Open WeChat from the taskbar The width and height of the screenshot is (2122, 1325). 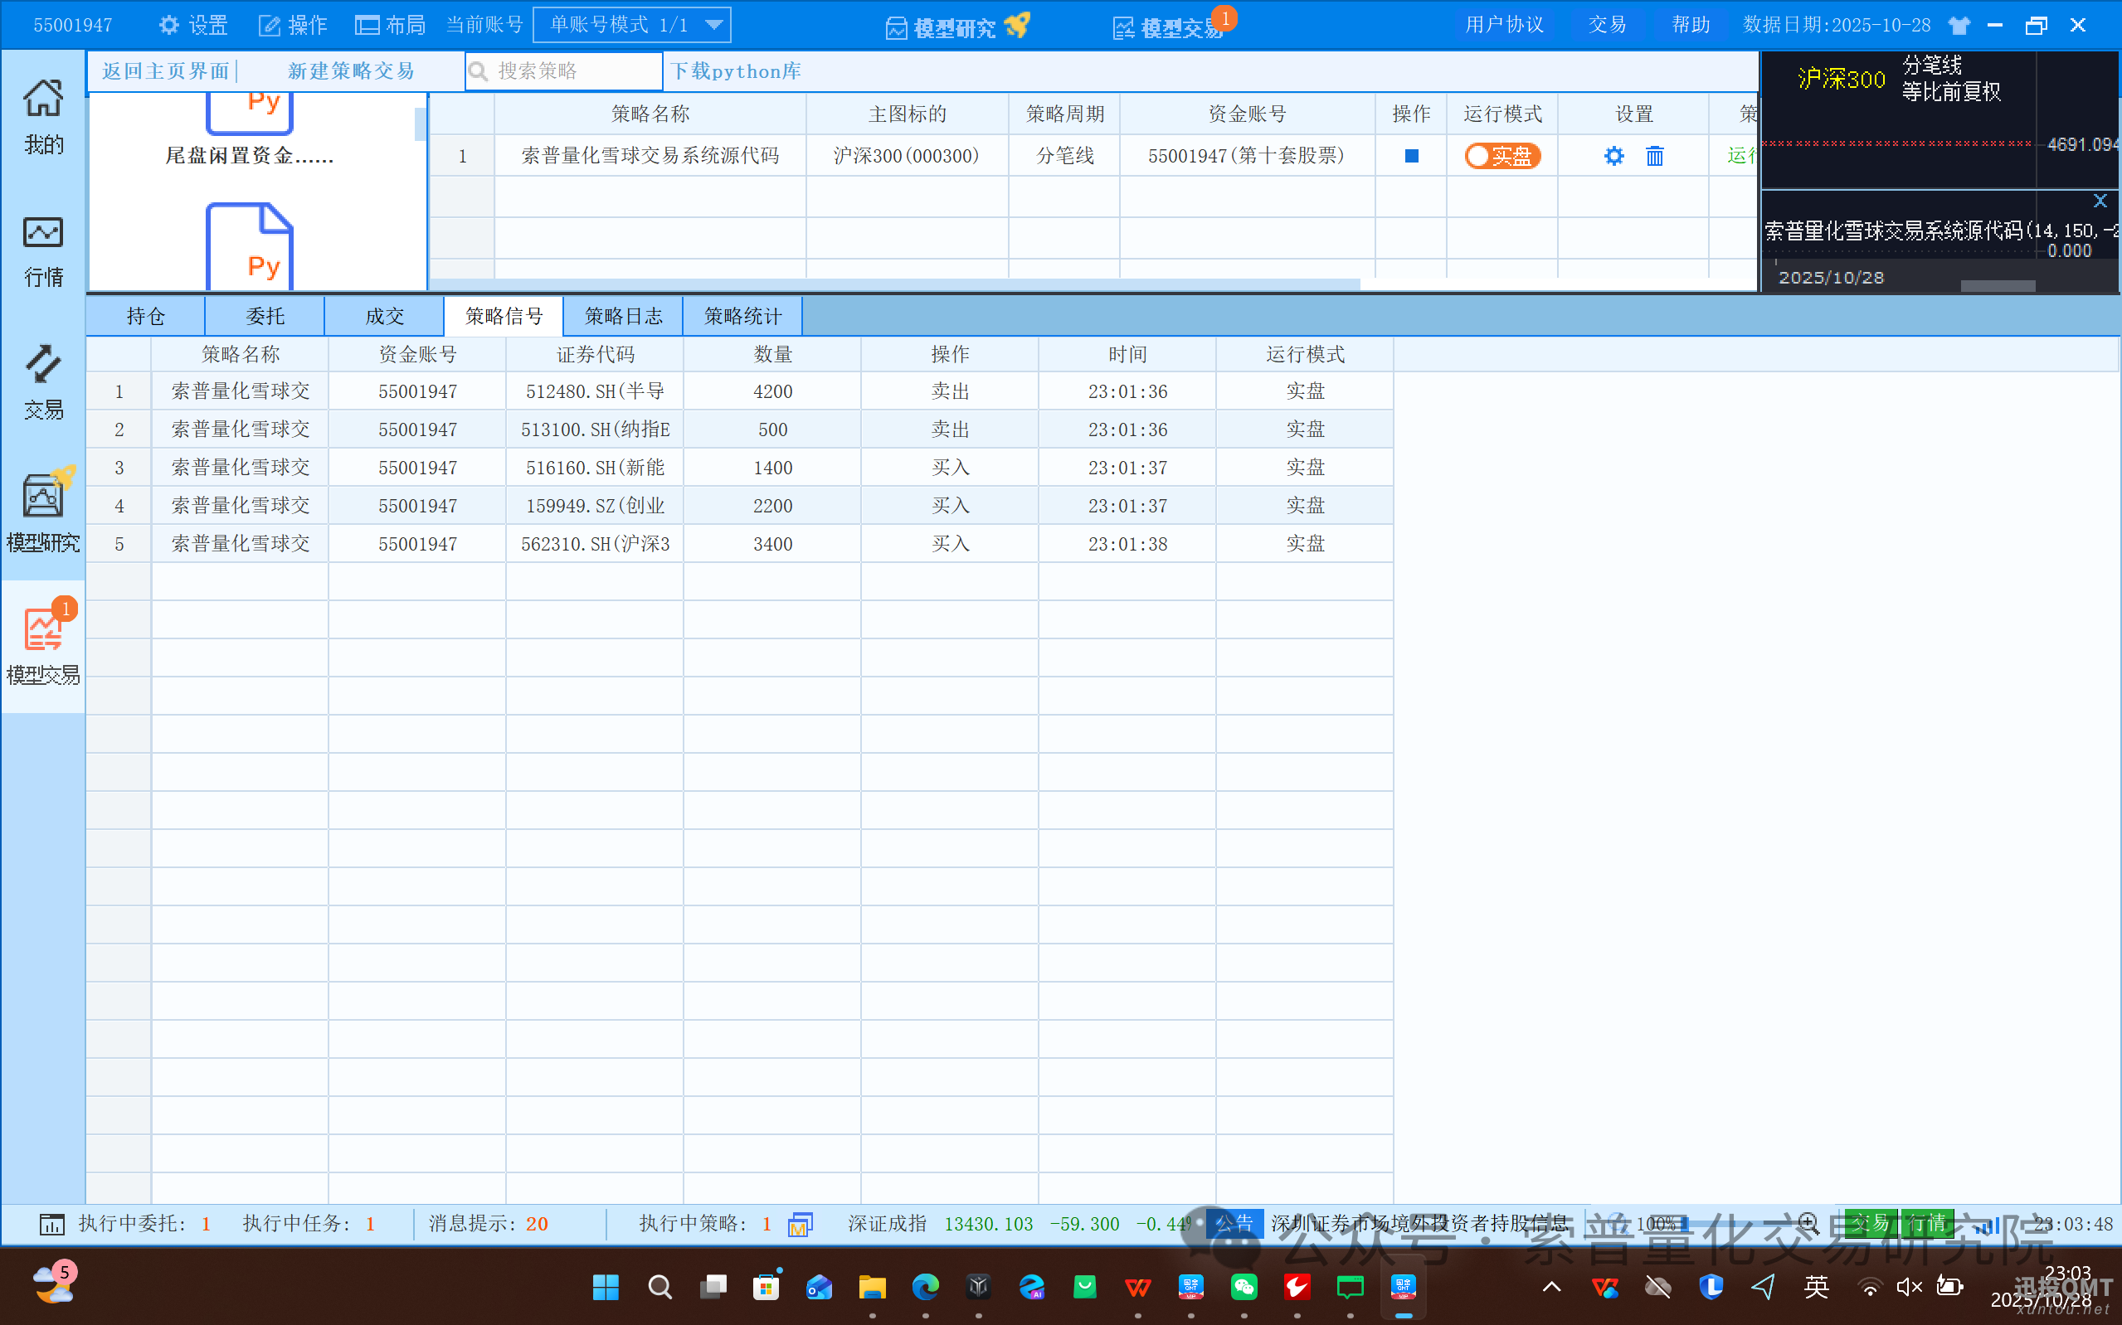pyautogui.click(x=1244, y=1286)
